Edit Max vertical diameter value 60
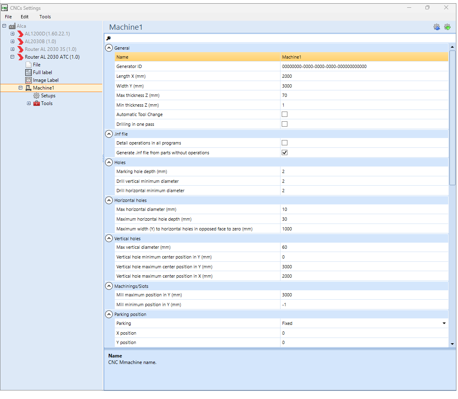This screenshot has height=399, width=458. (364, 248)
